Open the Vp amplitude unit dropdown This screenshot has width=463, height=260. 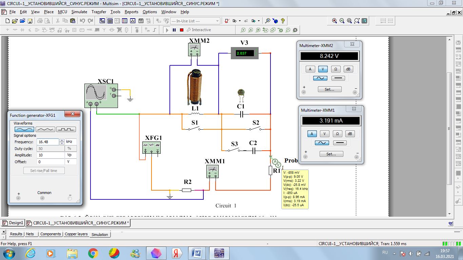pos(71,155)
